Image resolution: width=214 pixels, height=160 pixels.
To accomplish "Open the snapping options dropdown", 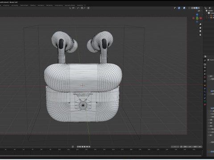I will (85, 8).
